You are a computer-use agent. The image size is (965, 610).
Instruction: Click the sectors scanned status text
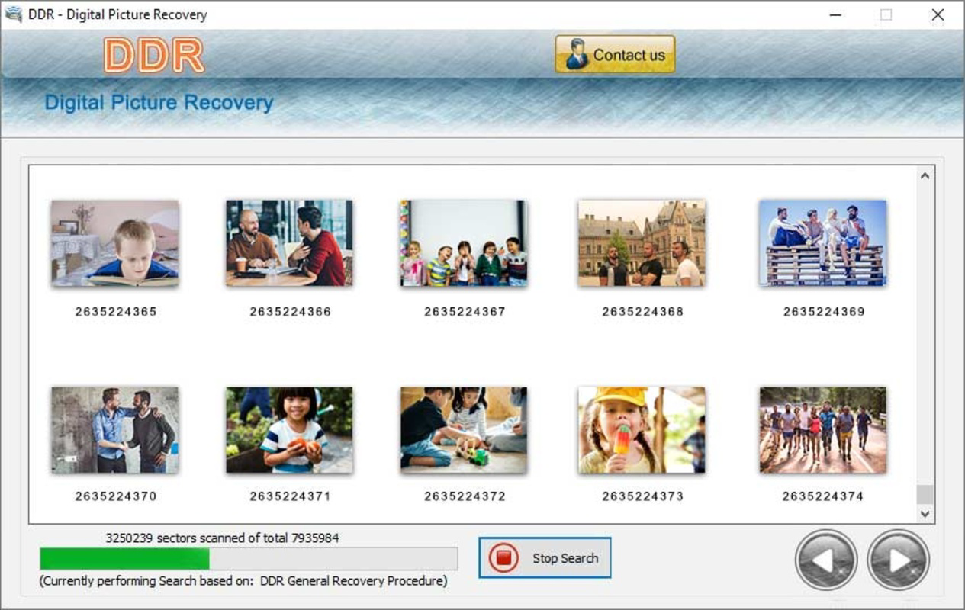[x=222, y=538]
